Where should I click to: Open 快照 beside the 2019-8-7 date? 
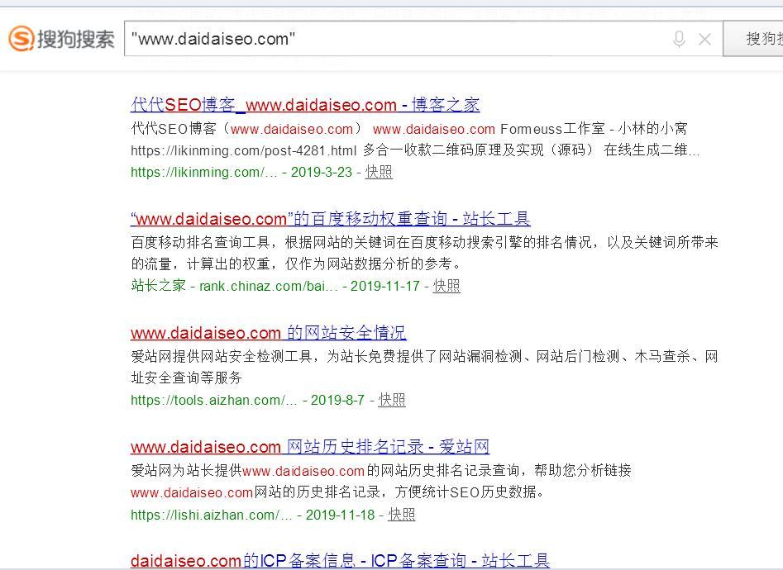point(392,400)
